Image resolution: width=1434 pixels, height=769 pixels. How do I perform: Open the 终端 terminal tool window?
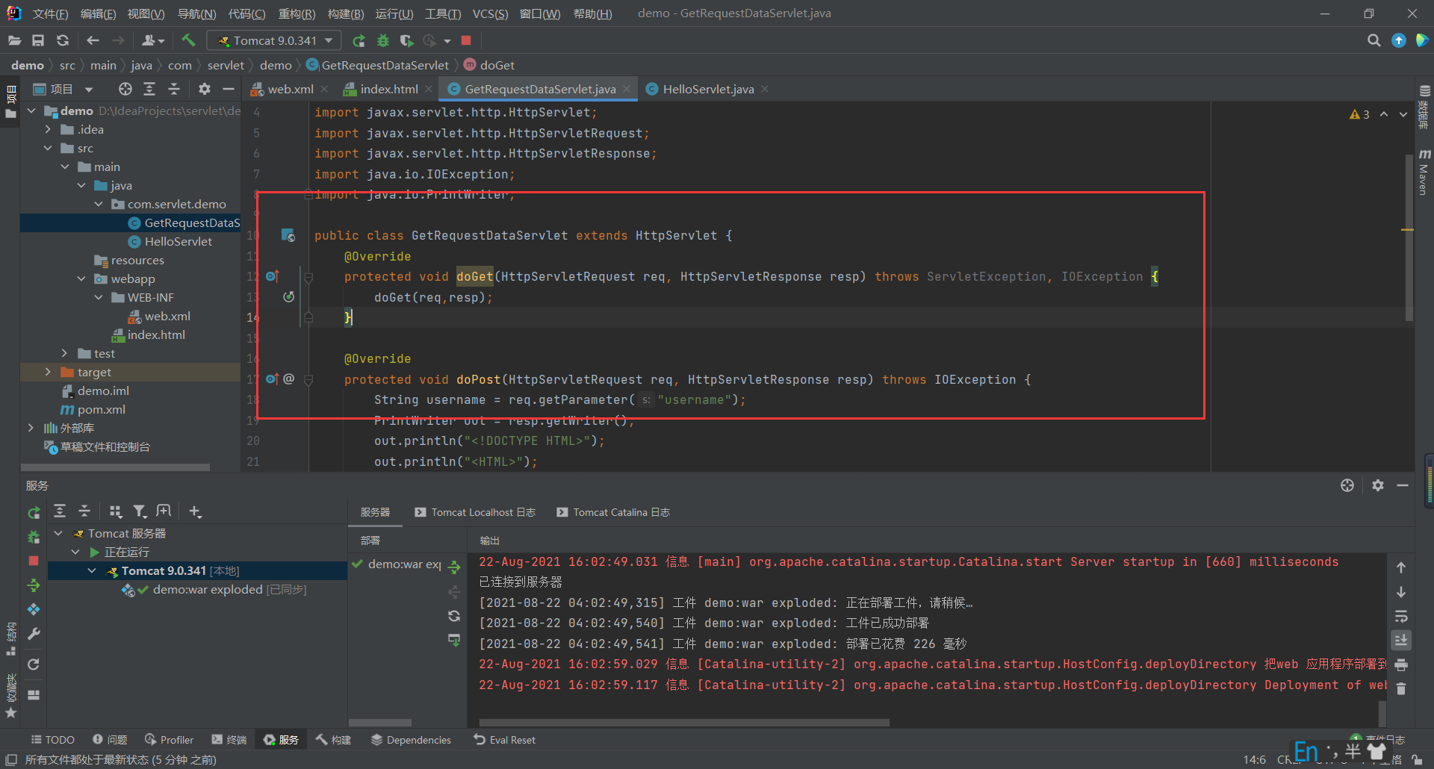(229, 740)
